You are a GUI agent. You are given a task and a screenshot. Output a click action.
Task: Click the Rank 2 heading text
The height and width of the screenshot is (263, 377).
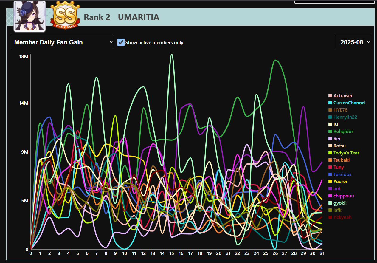click(97, 17)
